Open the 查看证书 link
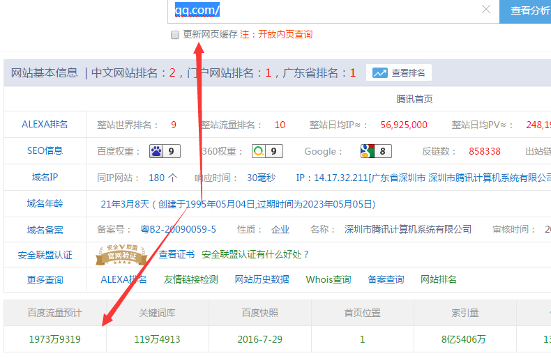Screen dimensions: 551x358 click(176, 254)
